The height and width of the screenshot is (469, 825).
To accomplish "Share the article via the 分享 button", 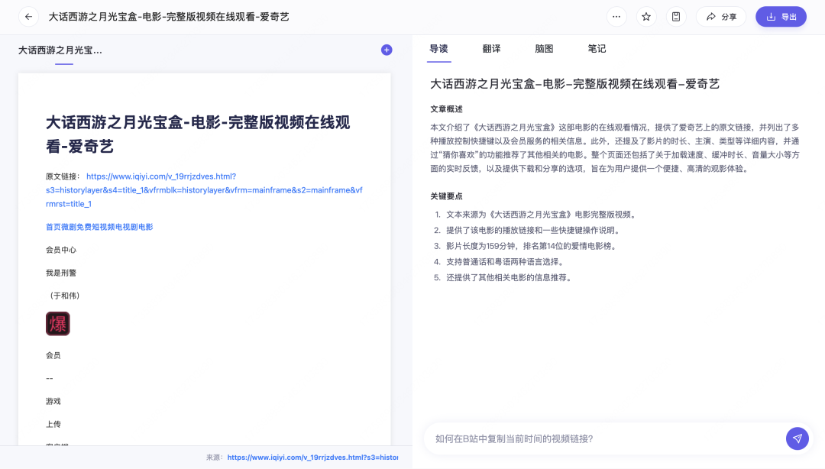I will tap(720, 16).
